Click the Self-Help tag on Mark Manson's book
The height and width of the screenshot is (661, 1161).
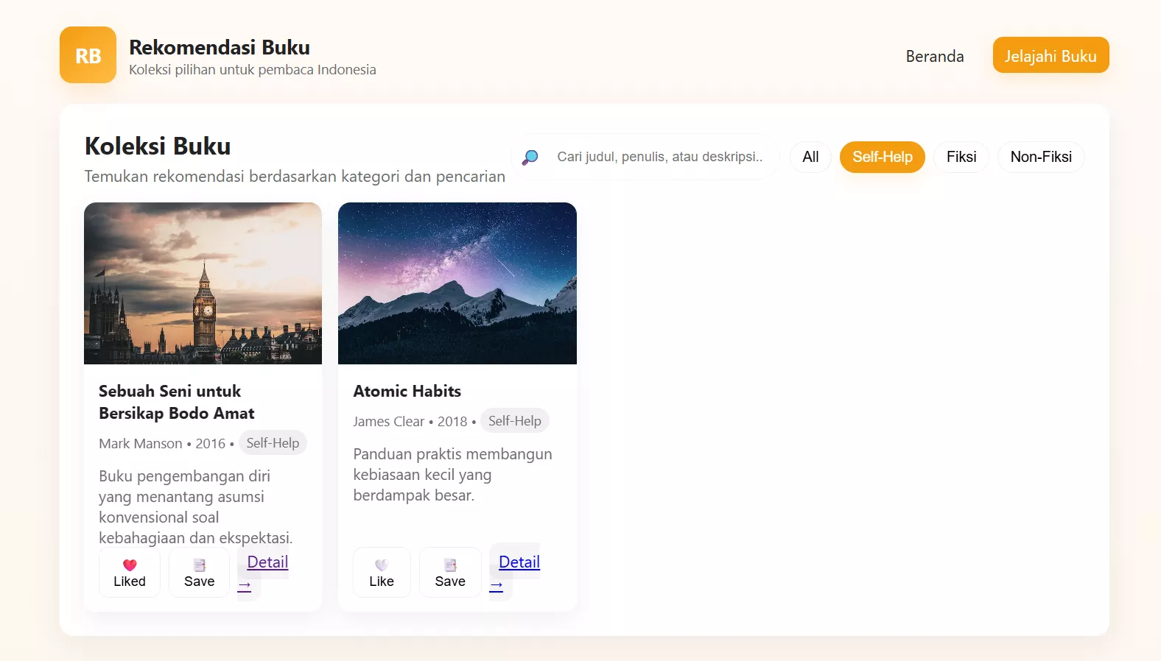pyautogui.click(x=273, y=443)
